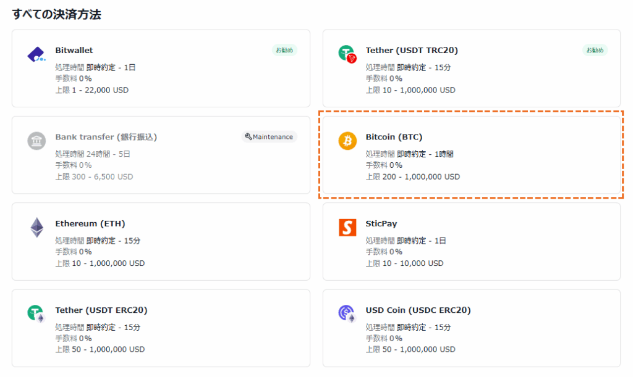The height and width of the screenshot is (377, 633).
Task: Choose the Ethereum (ETH) payment title
Action: [x=90, y=223]
